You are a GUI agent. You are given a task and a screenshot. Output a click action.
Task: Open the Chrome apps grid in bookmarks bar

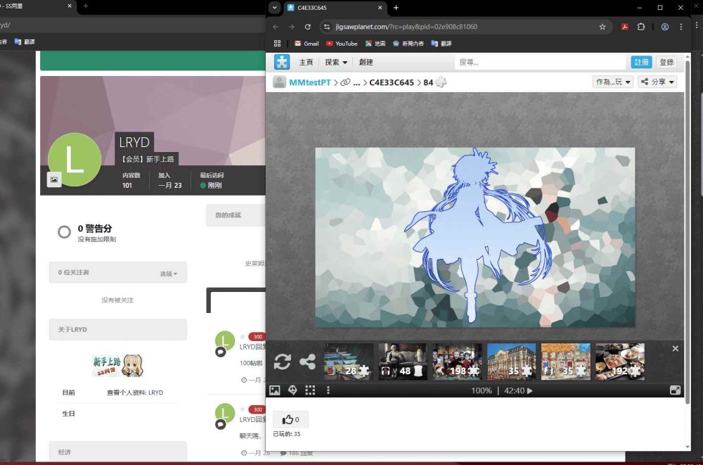coord(277,44)
